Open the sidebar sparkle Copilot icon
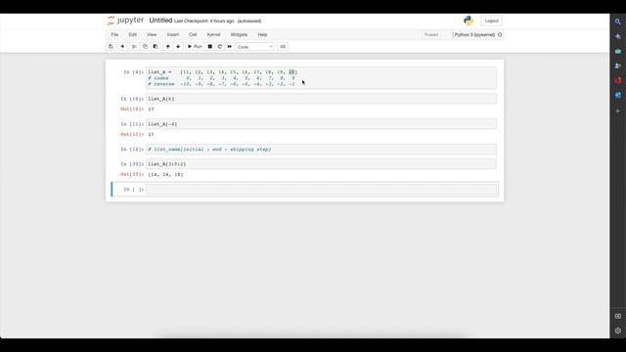The height and width of the screenshot is (352, 626). coord(618,36)
